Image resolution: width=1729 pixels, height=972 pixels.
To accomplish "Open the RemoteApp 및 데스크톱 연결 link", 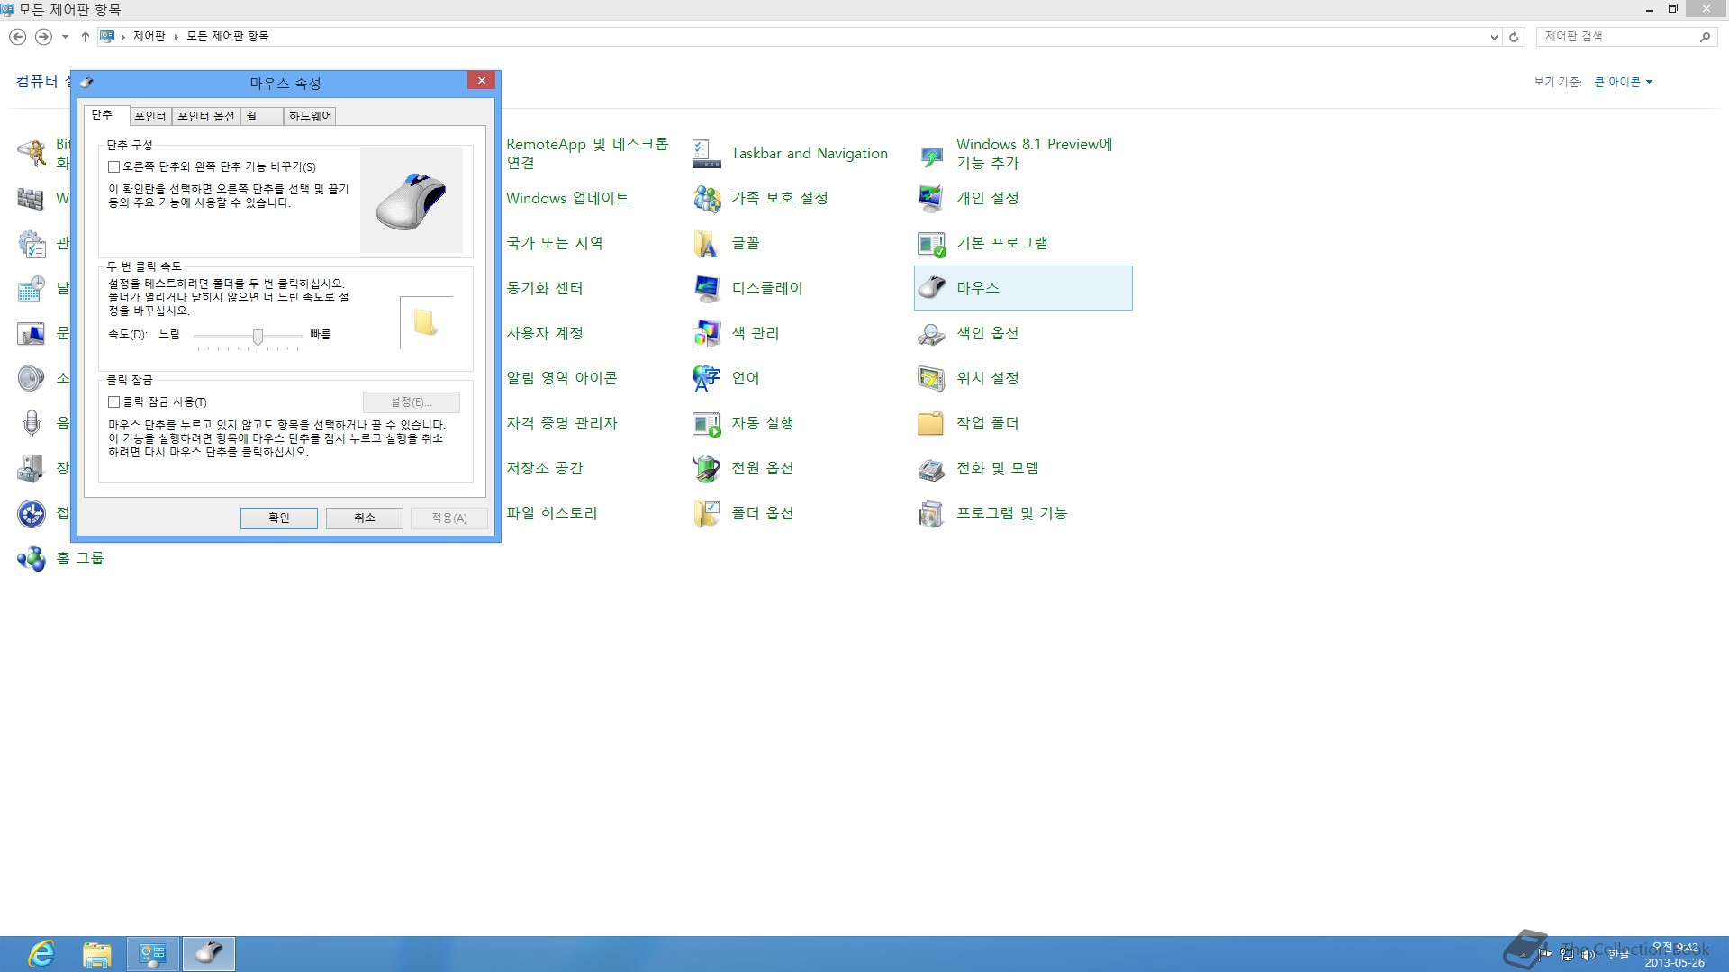I will click(587, 153).
